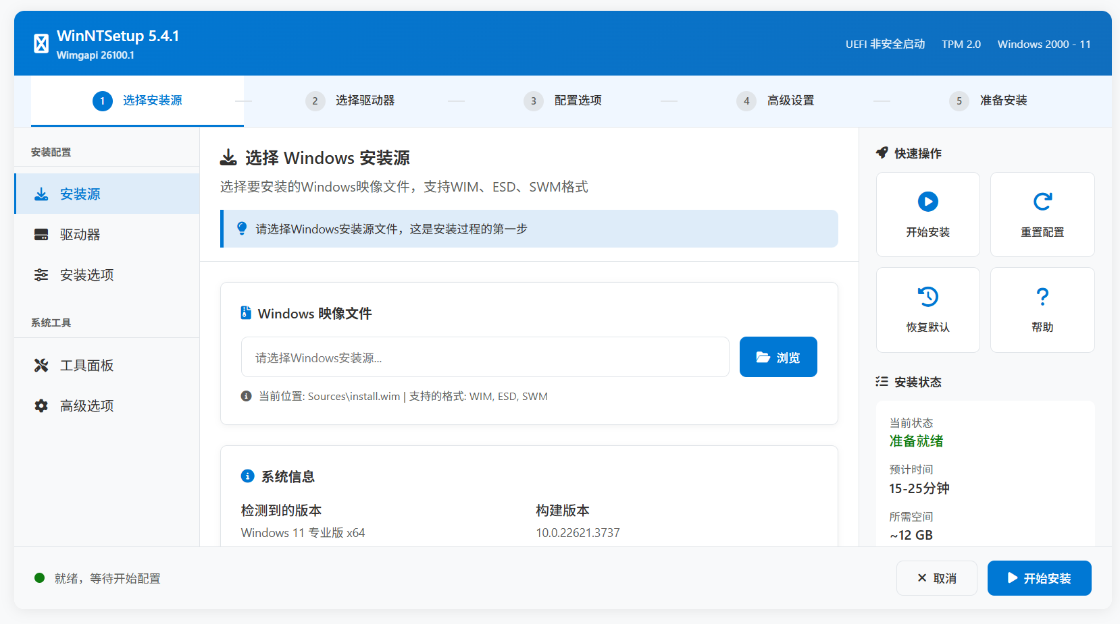Click the 高级选项 gear icon
1120x624 pixels.
pos(41,406)
